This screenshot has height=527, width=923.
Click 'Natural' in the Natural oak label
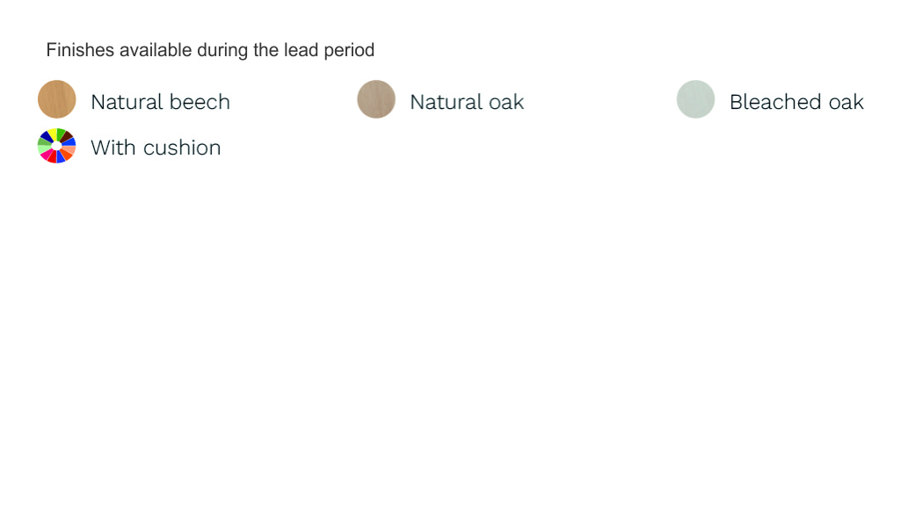[x=446, y=102]
